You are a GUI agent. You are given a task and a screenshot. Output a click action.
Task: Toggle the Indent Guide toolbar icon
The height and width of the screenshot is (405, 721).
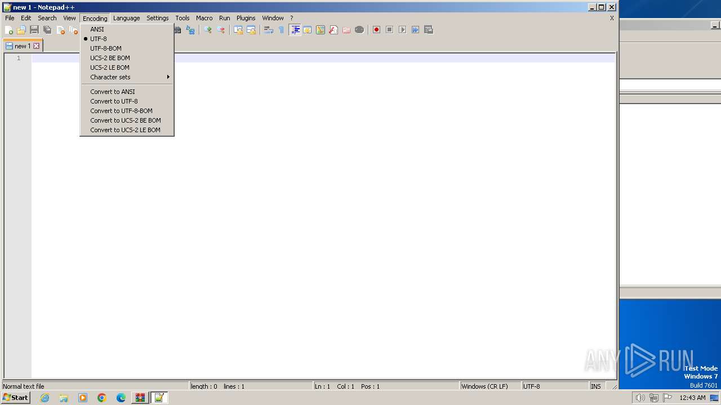click(x=295, y=30)
